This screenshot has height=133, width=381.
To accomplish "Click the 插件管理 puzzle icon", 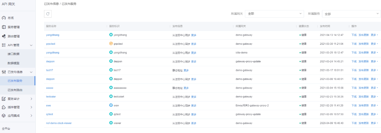I will tap(4, 107).
